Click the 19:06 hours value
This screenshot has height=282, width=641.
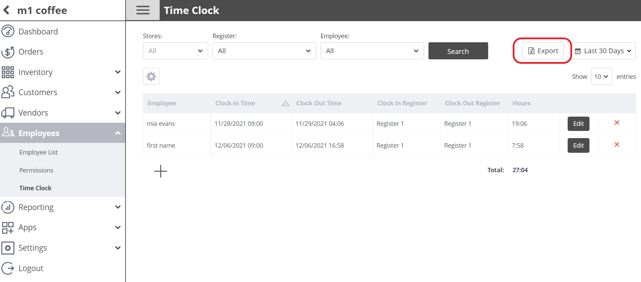click(520, 123)
